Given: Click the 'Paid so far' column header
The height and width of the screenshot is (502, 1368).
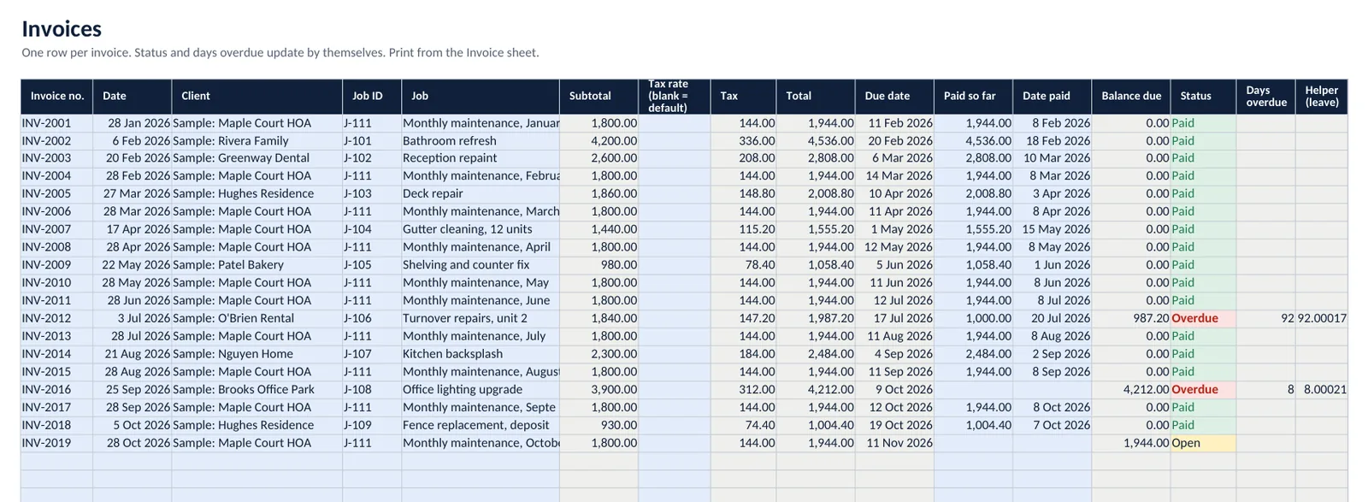Looking at the screenshot, I should coord(973,97).
